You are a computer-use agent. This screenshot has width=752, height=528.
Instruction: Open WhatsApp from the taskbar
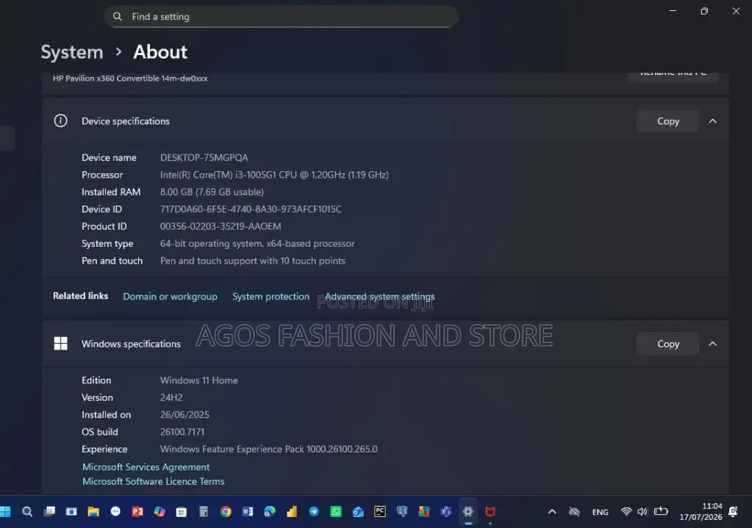coord(336,512)
